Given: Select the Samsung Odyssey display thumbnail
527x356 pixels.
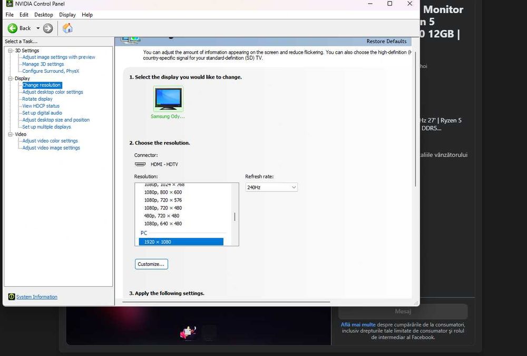Looking at the screenshot, I should pyautogui.click(x=168, y=99).
